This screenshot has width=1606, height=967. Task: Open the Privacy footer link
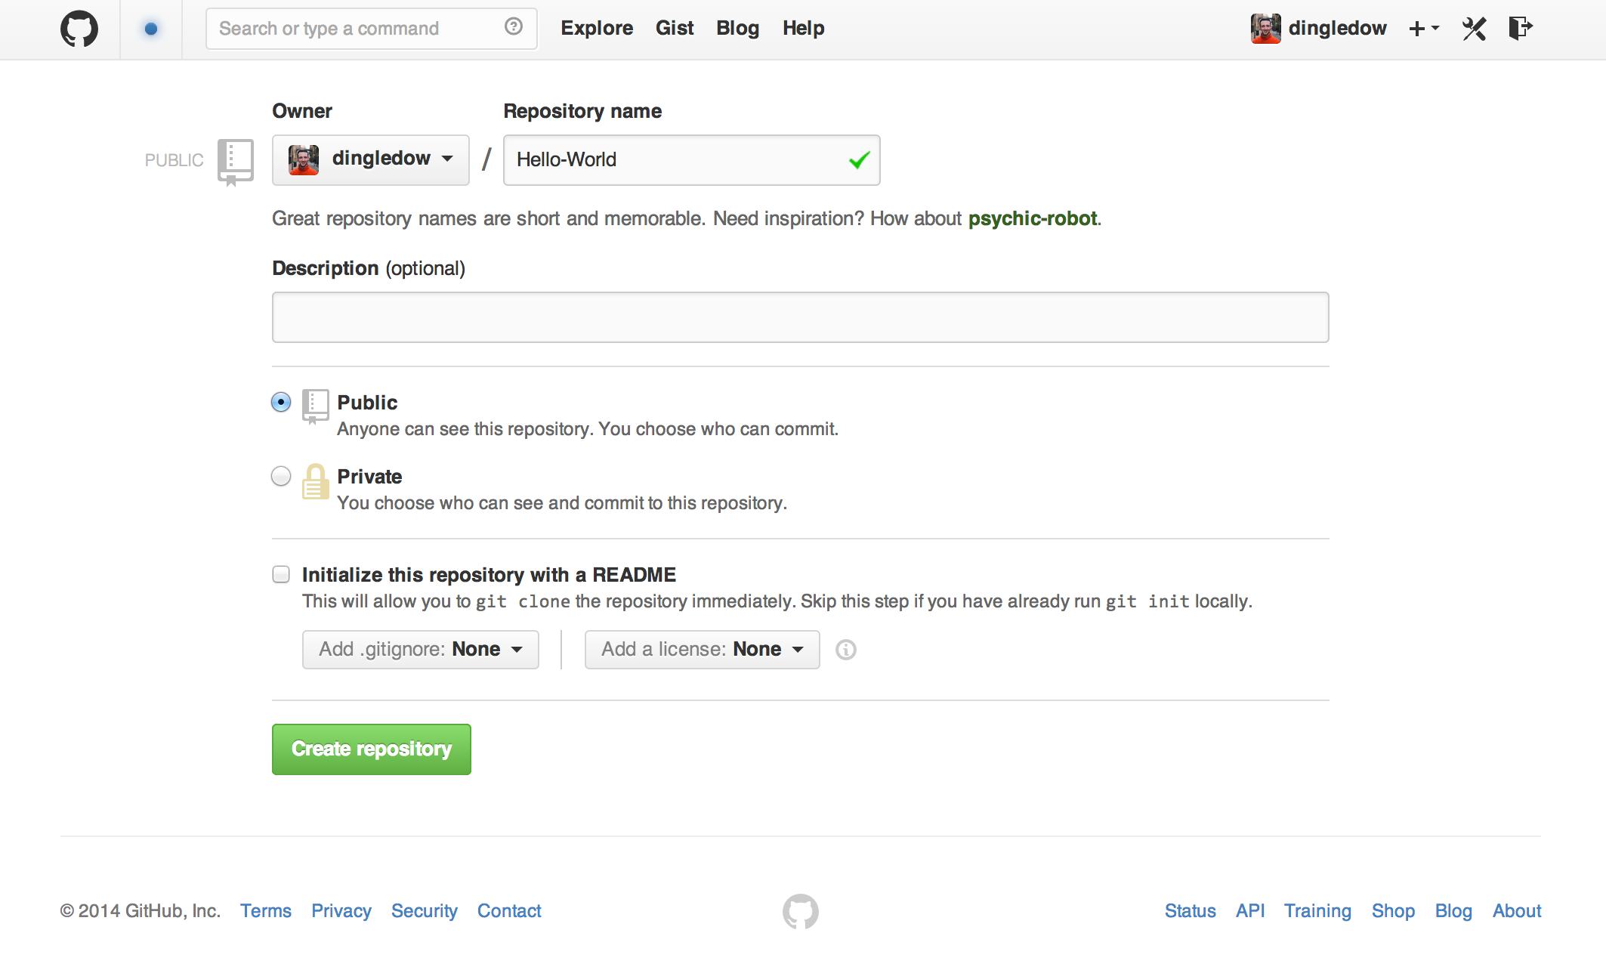341,911
